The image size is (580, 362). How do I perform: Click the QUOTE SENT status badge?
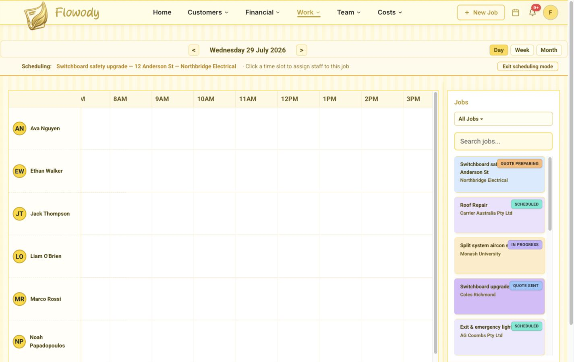pyautogui.click(x=526, y=286)
